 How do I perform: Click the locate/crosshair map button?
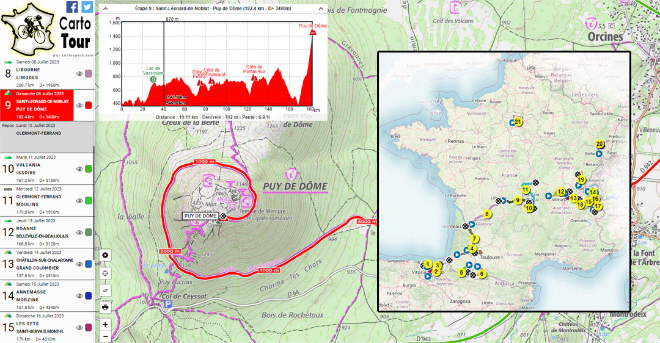point(105,273)
